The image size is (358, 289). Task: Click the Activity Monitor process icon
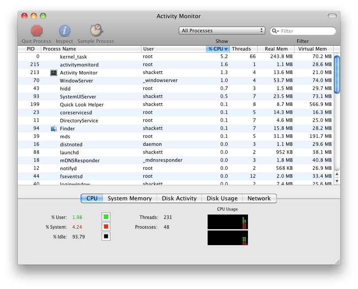(54, 73)
